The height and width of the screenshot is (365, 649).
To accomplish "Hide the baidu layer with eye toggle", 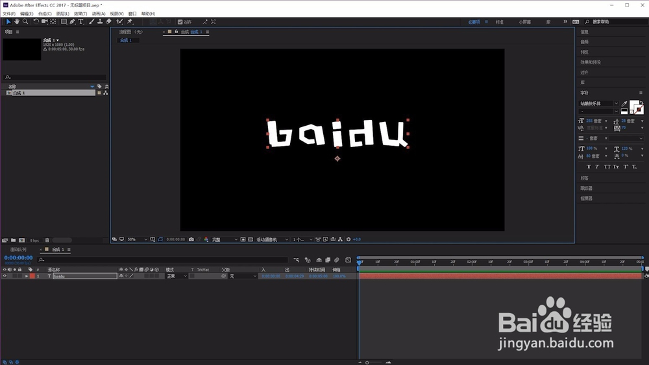I will tap(5, 276).
